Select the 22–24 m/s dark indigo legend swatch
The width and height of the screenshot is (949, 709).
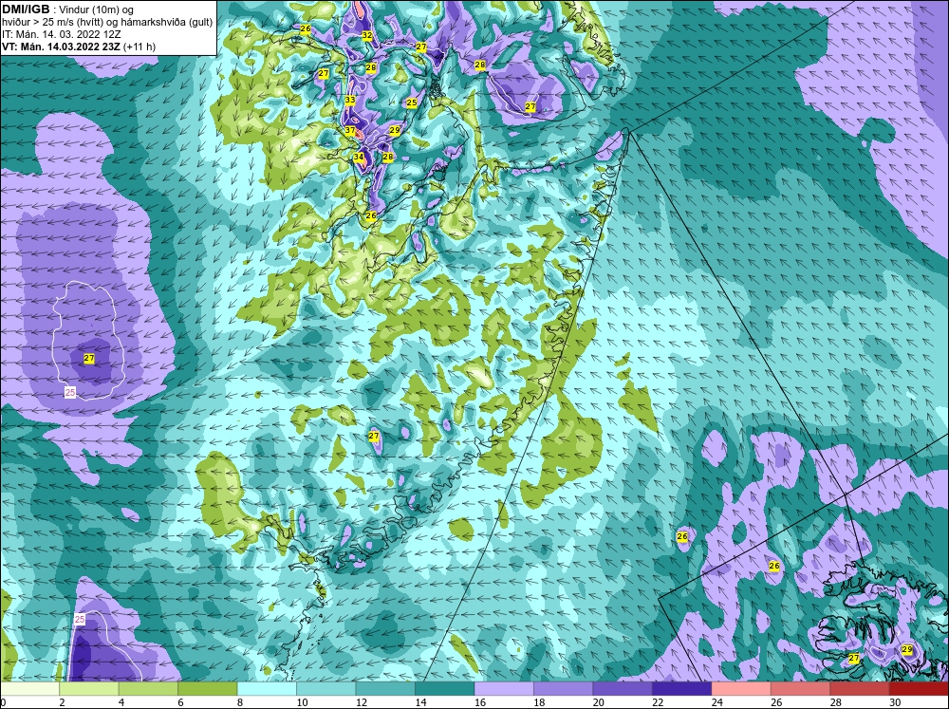682,689
